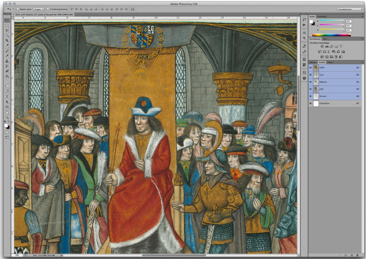
Task: Delete current channel with trash icon
Action: coord(357,255)
